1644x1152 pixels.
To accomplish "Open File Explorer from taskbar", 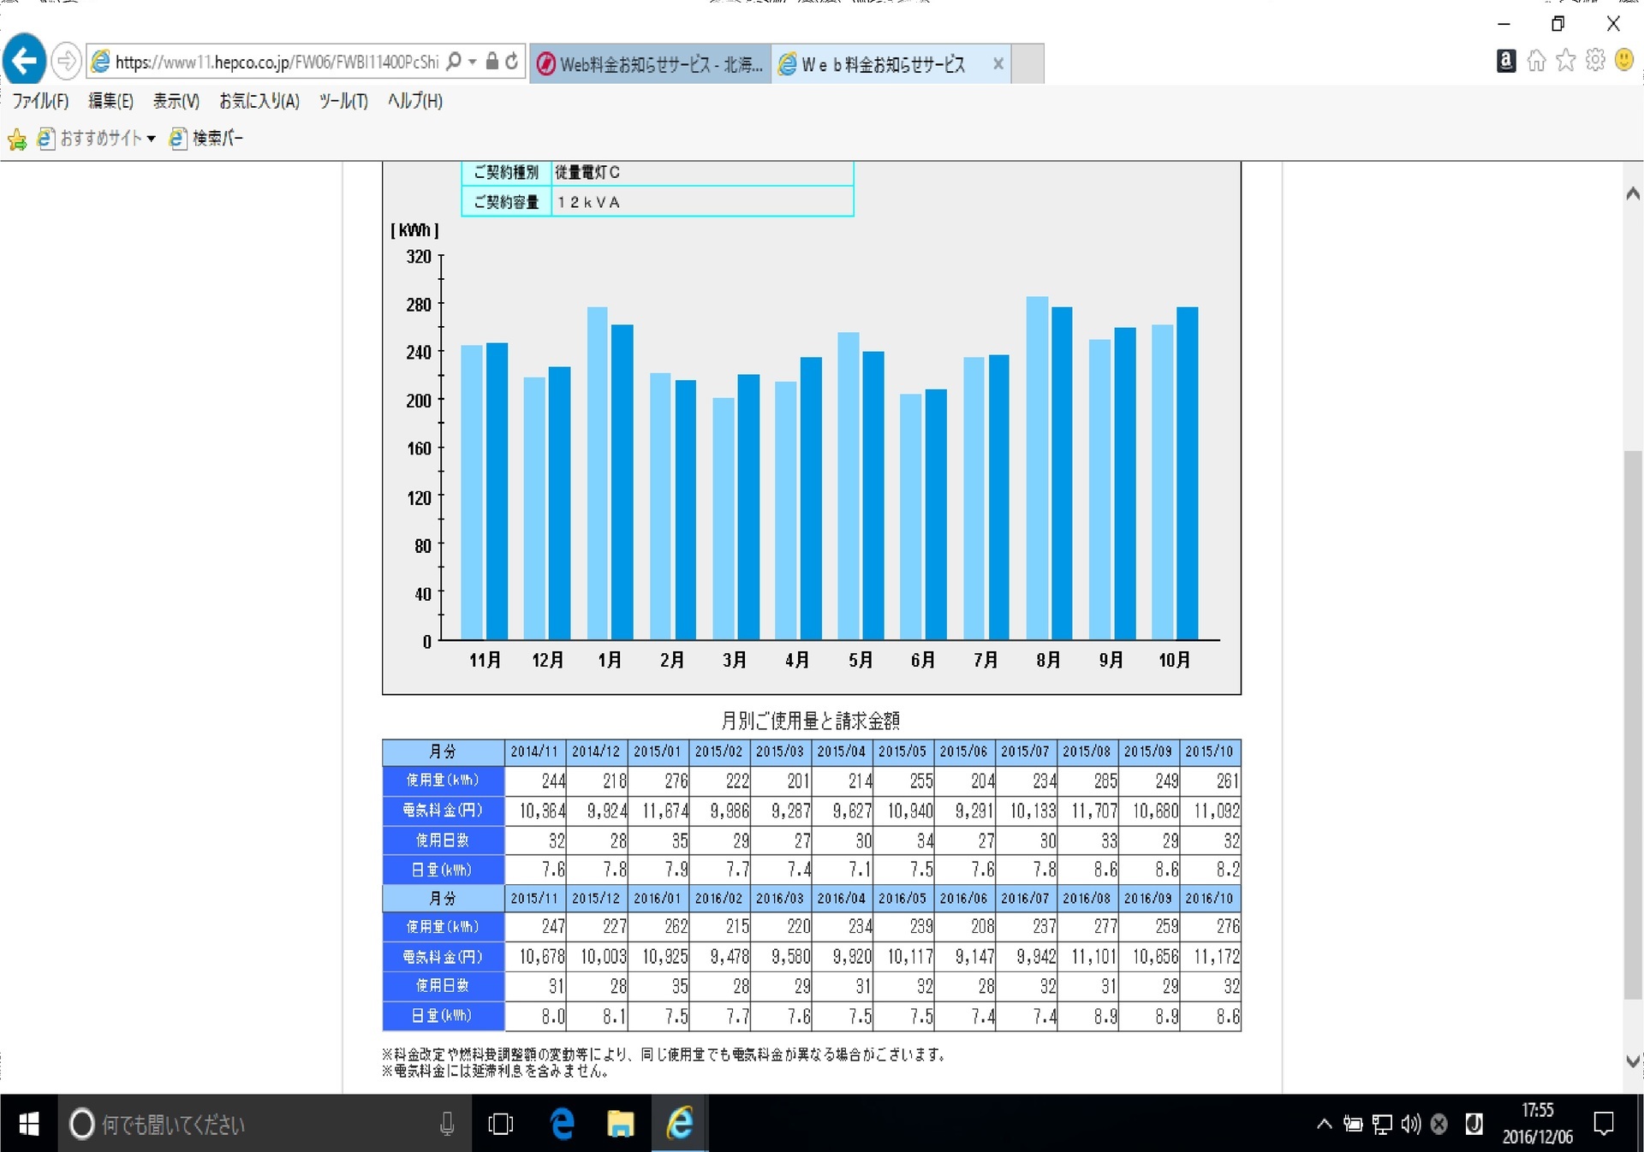I will pos(620,1124).
